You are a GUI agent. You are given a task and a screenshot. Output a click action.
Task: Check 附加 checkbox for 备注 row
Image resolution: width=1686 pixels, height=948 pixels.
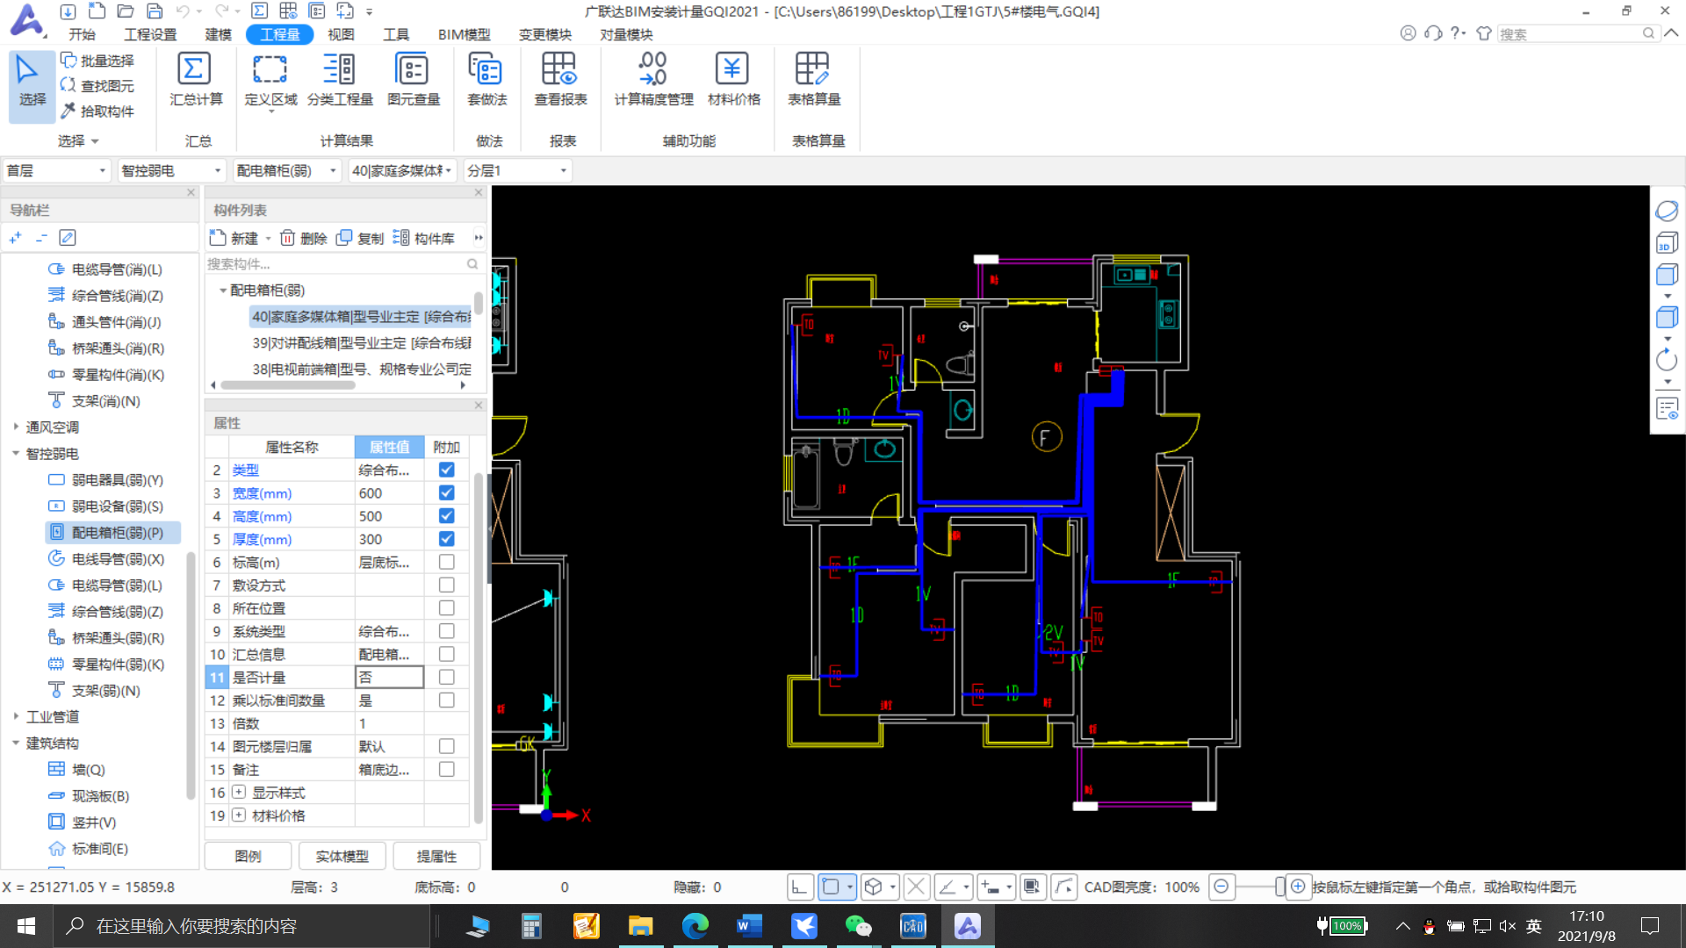point(446,769)
